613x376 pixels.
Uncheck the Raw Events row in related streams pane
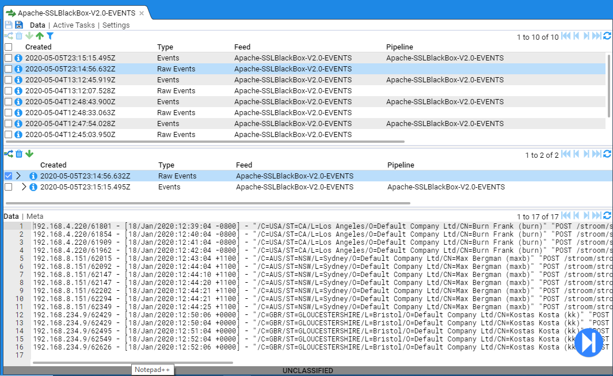click(8, 176)
